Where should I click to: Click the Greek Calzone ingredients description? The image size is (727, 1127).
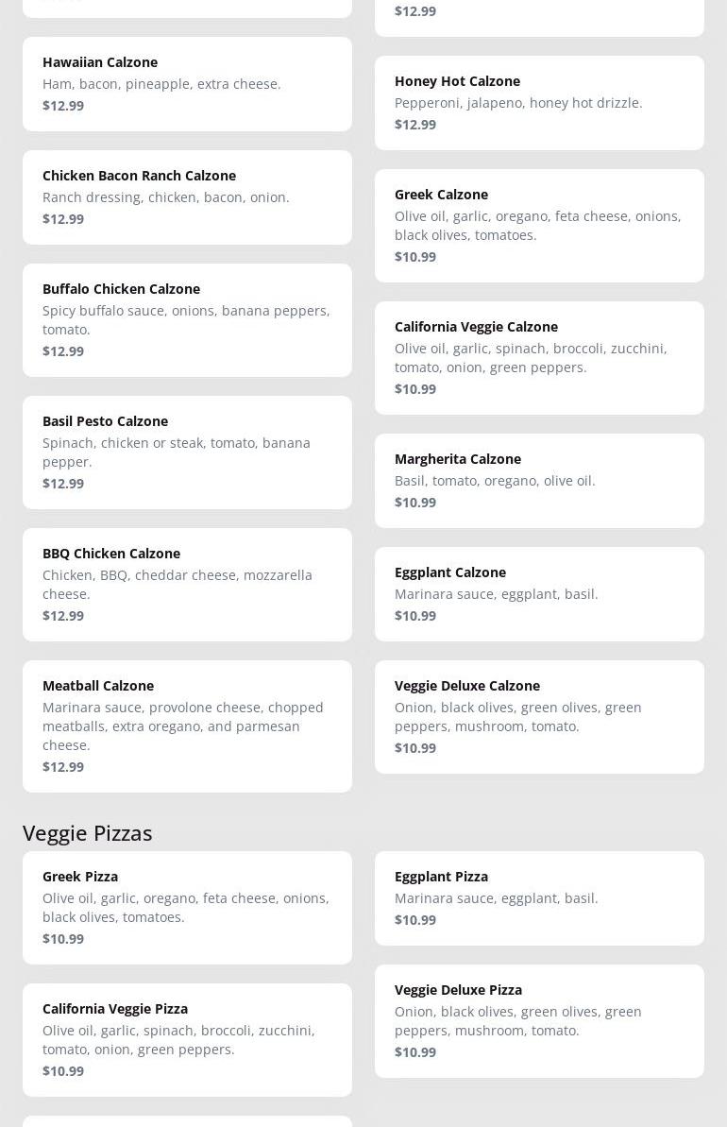point(537,225)
